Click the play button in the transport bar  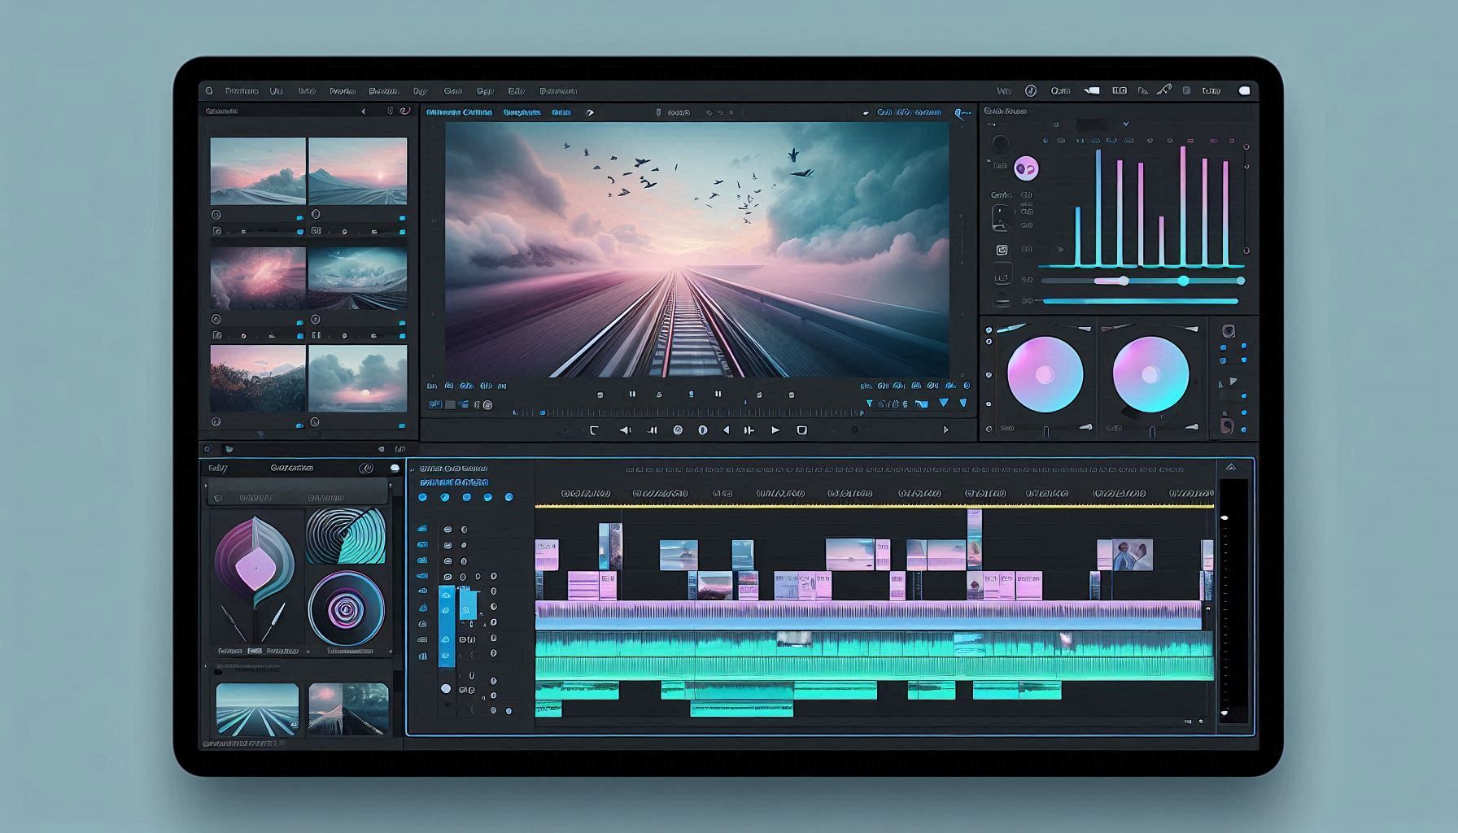pos(775,430)
